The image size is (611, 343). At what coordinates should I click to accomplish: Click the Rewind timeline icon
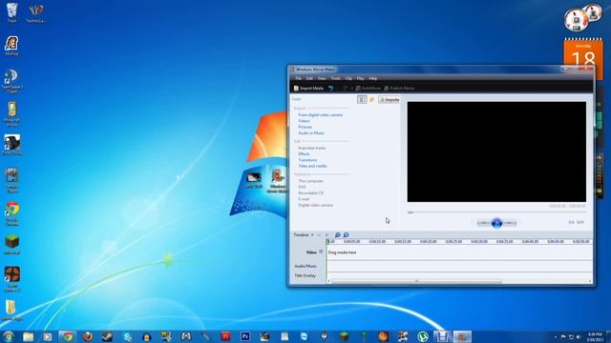pos(319,235)
